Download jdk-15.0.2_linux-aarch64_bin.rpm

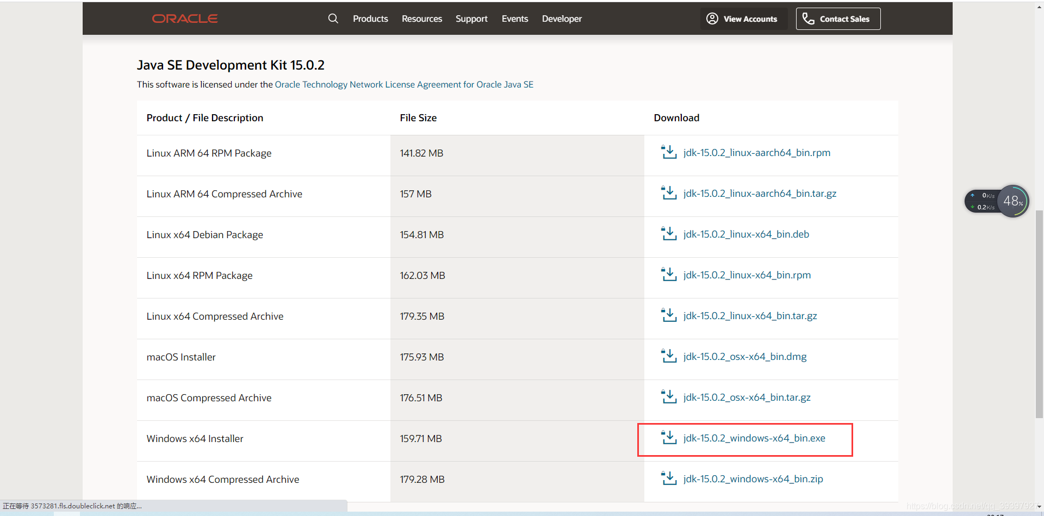click(757, 152)
